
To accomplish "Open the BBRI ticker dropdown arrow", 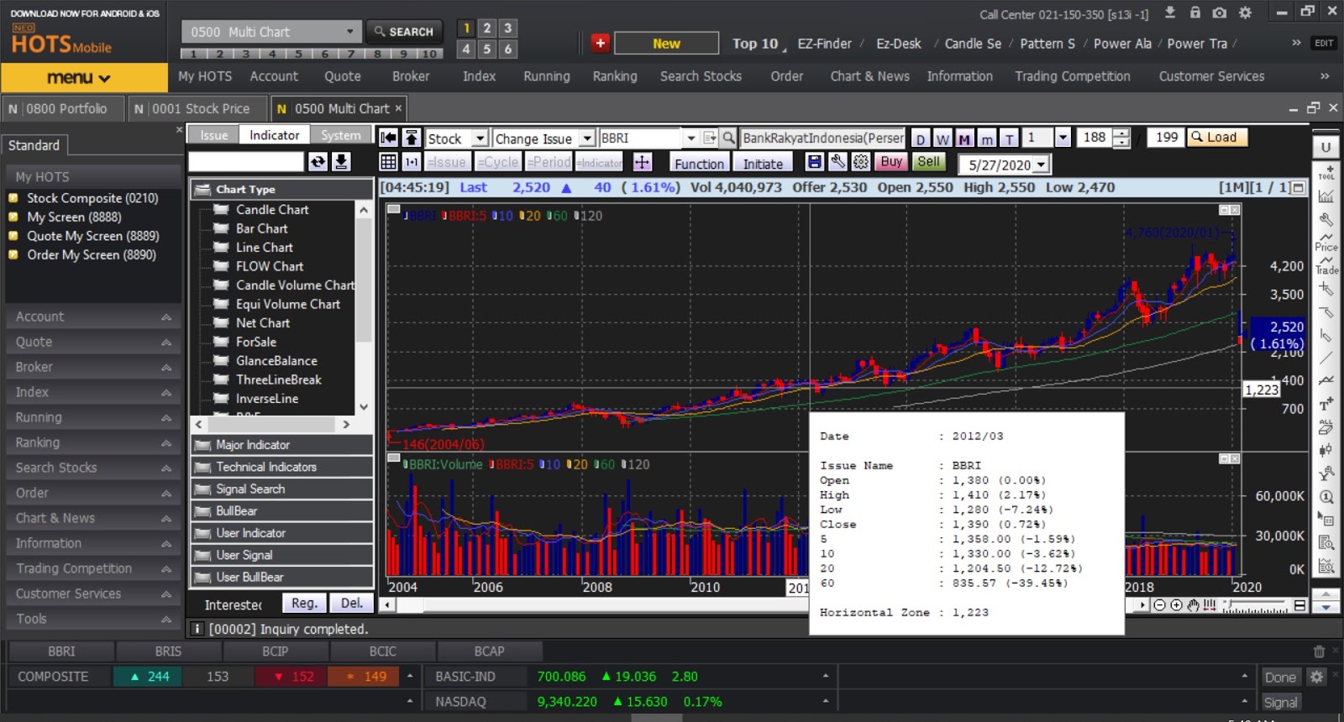I will pyautogui.click(x=690, y=139).
